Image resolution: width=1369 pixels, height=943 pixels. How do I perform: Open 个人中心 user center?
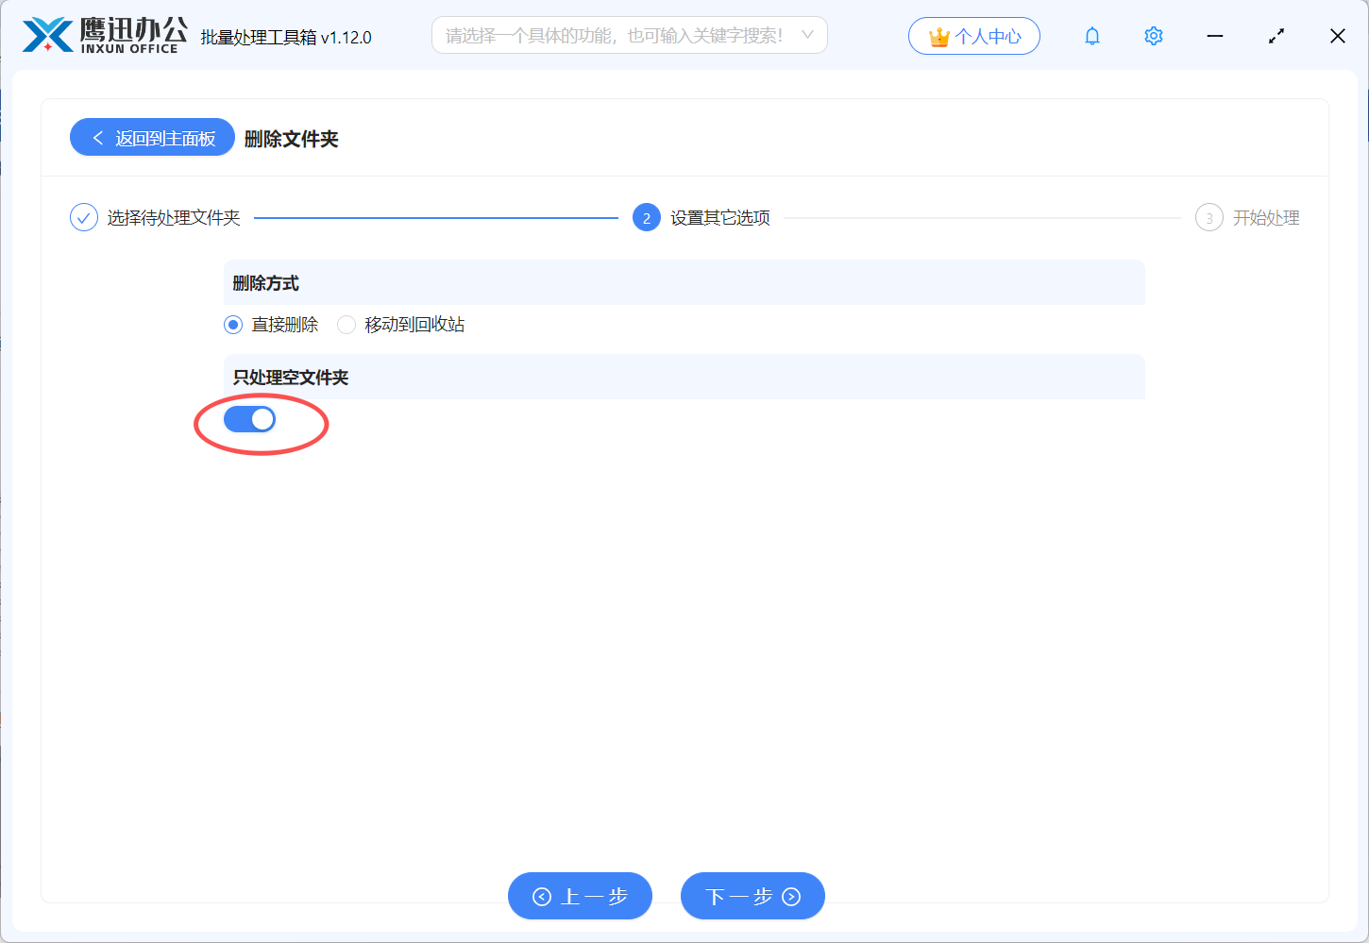pos(973,36)
